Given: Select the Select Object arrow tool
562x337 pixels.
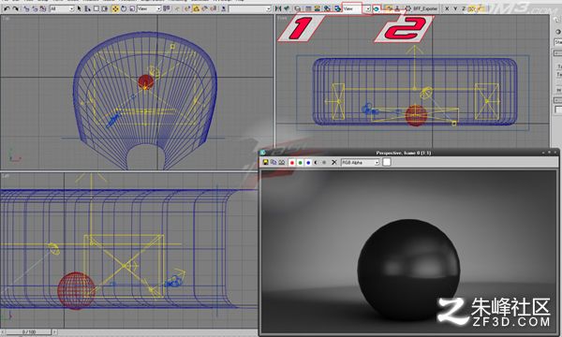Looking at the screenshot, I should (80, 8).
